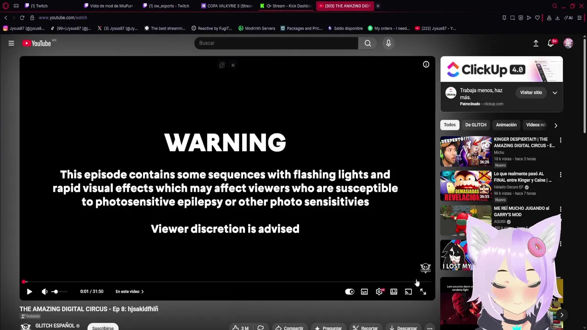Reload the page
The height and width of the screenshot is (330, 587).
[x=22, y=17]
